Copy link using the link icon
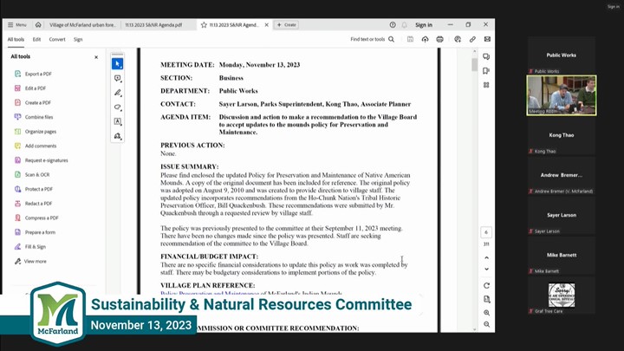 pos(472,39)
